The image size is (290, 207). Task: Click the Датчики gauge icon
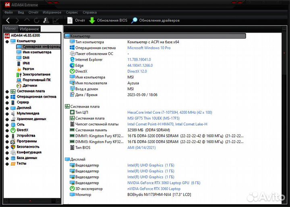coord(19,86)
